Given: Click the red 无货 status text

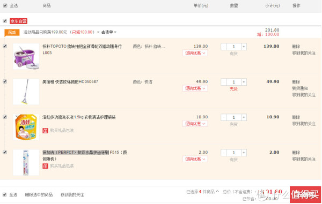Looking at the screenshot, I should (x=233, y=89).
